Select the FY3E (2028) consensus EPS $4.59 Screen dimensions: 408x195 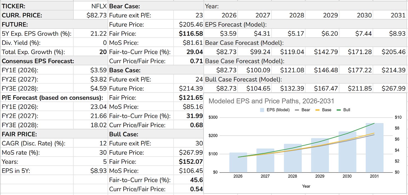coord(91,88)
